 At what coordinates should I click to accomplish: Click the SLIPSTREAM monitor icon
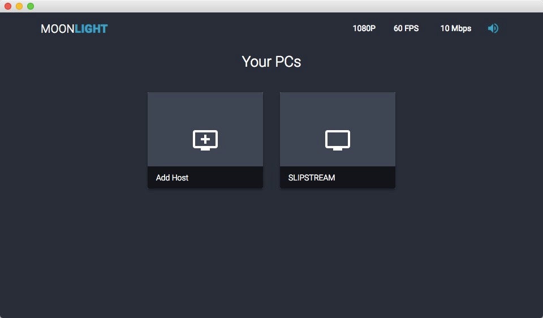tap(338, 140)
